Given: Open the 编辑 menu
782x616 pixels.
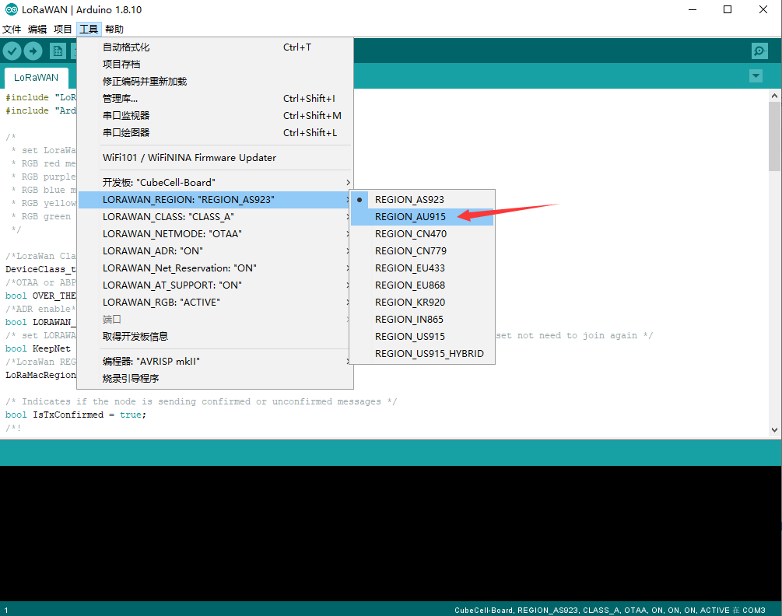Looking at the screenshot, I should [x=37, y=30].
